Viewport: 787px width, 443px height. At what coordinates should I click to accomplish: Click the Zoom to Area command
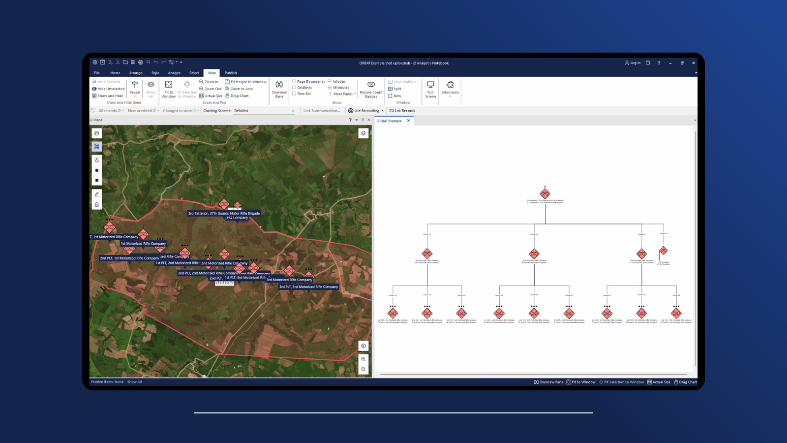(239, 89)
